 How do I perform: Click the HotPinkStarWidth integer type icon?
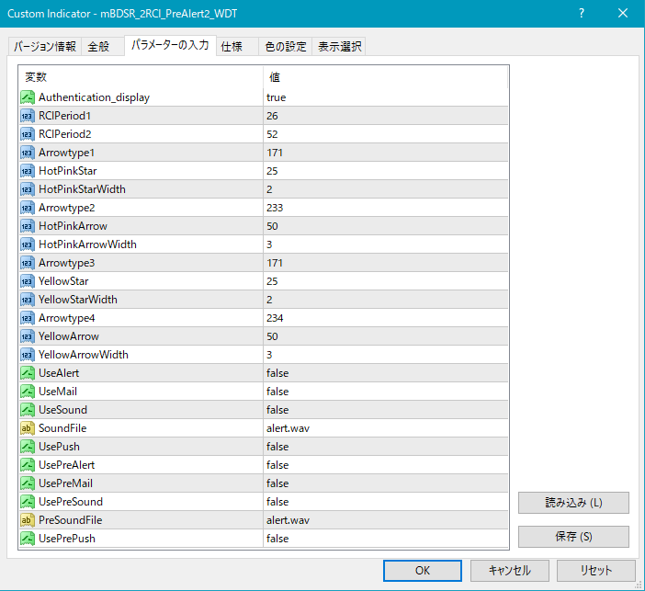[x=28, y=189]
